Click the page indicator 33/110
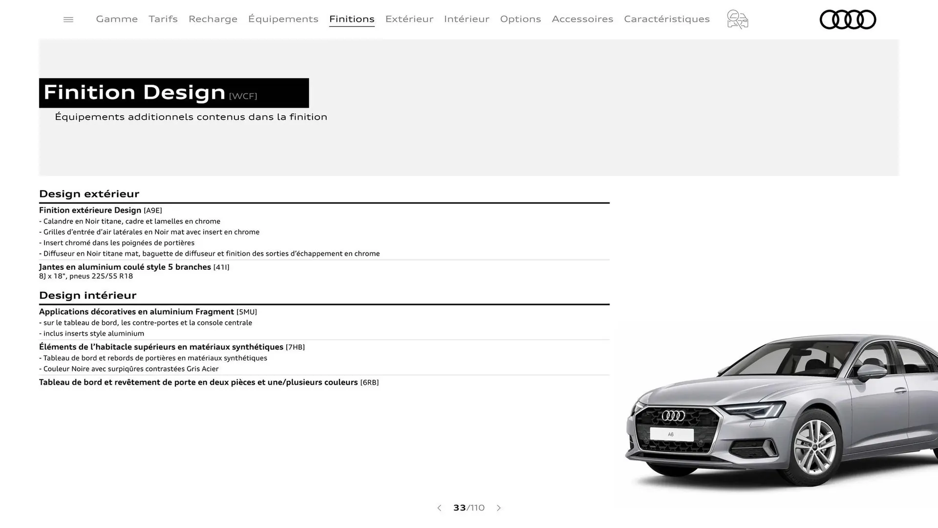 pos(469,508)
